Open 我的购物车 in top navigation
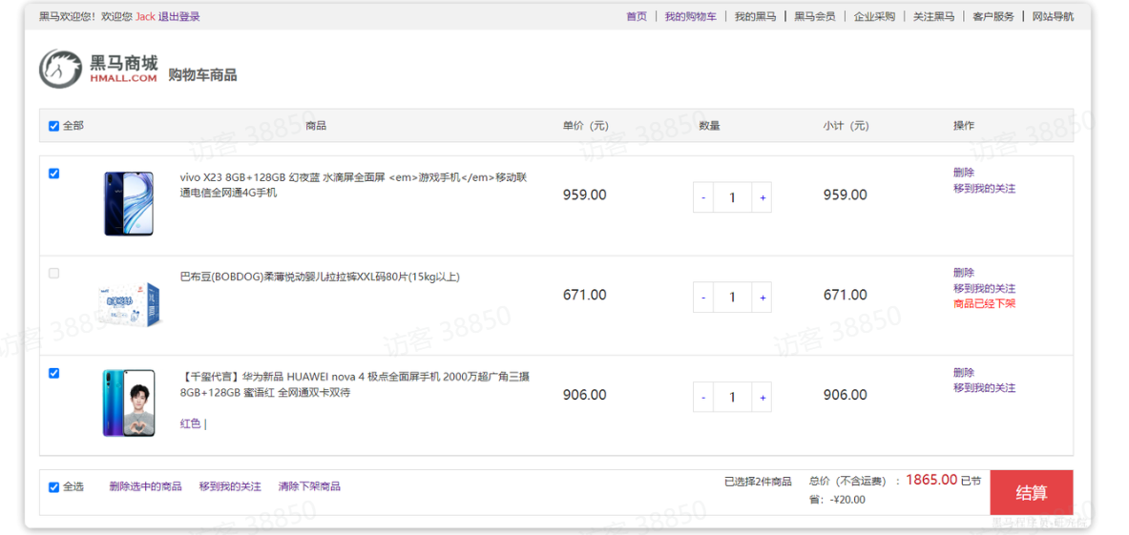The image size is (1129, 535). click(x=691, y=16)
